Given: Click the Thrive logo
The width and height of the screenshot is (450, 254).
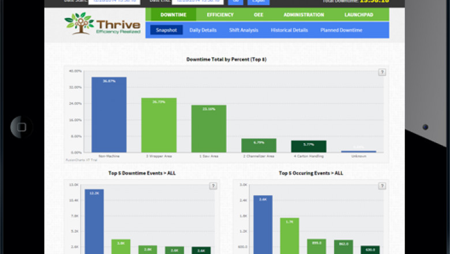Looking at the screenshot, I should point(102,24).
